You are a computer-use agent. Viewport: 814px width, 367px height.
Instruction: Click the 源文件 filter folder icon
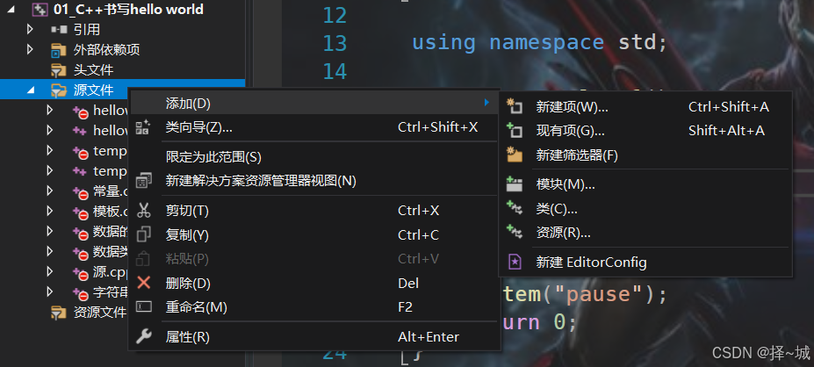(x=59, y=90)
